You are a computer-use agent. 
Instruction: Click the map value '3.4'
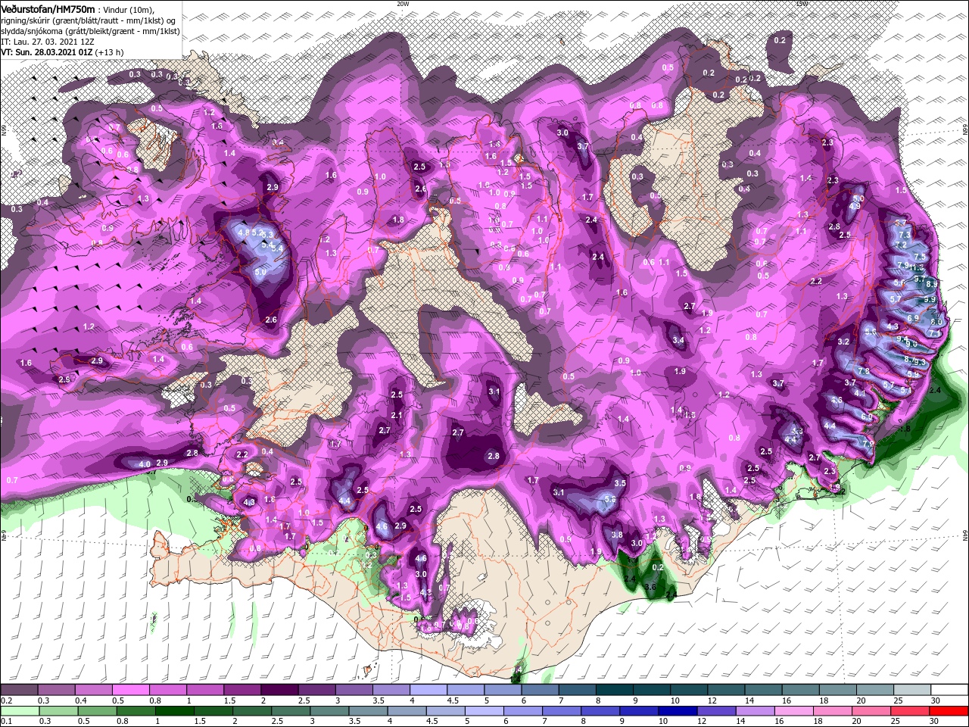[678, 341]
